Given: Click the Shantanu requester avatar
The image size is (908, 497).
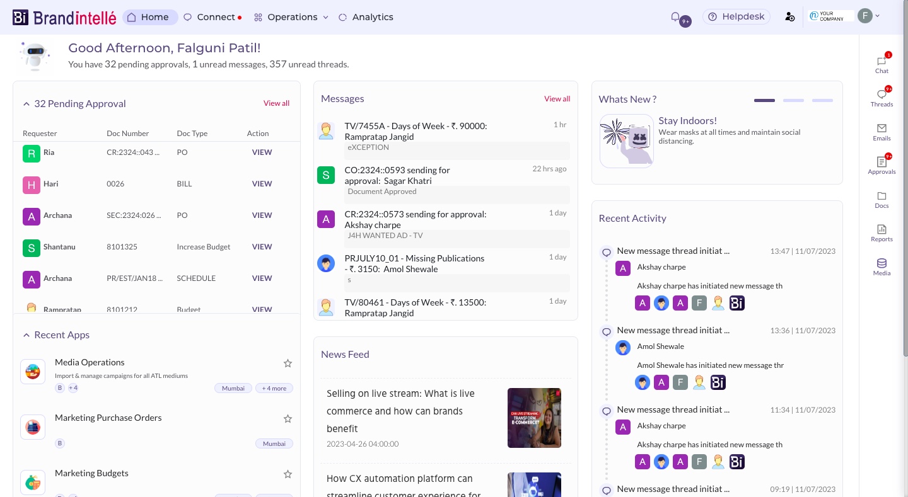Looking at the screenshot, I should pos(32,248).
